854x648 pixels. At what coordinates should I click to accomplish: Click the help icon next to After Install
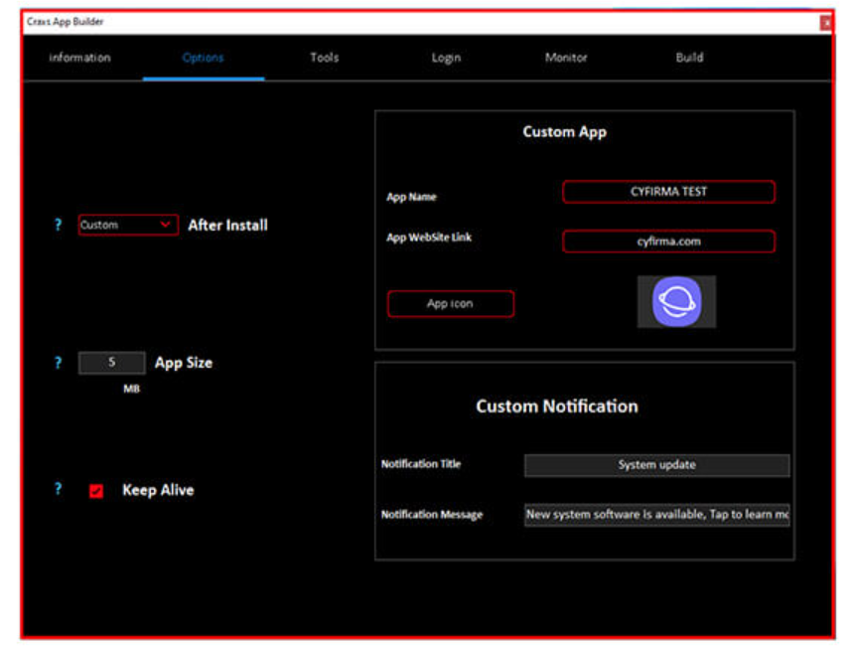[58, 225]
